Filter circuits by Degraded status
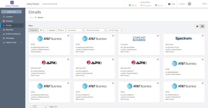Screen dimensions: 208x108 click(51, 30)
